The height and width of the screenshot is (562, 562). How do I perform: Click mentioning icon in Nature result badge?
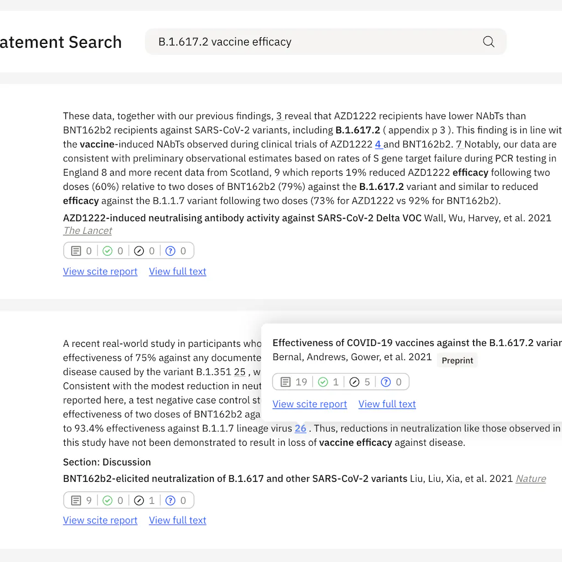pyautogui.click(x=139, y=501)
